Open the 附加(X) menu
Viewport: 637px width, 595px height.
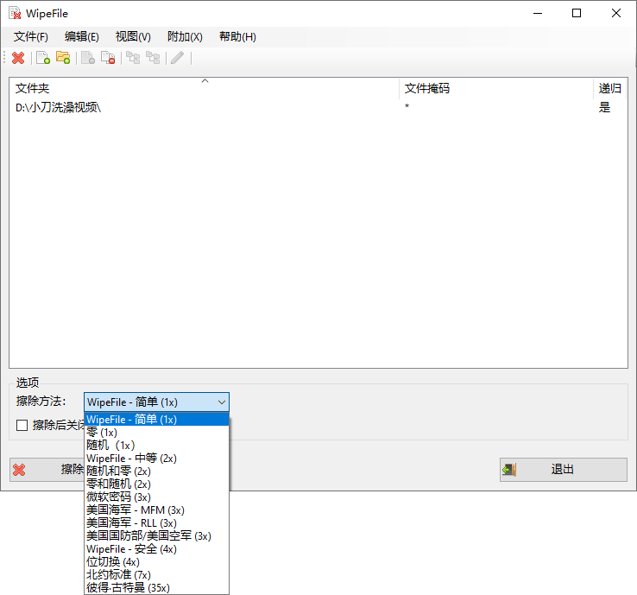[185, 37]
